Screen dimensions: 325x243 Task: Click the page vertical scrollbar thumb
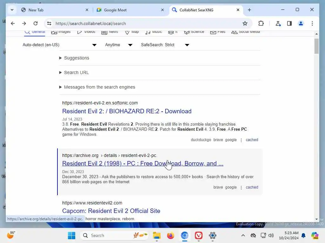click(x=316, y=46)
